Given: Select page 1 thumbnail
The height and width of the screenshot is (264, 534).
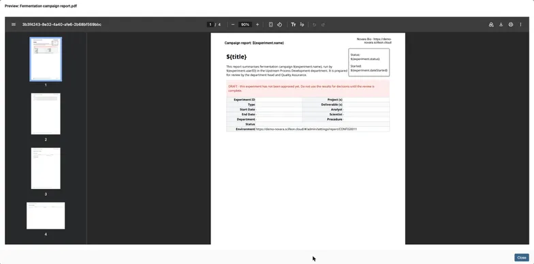Looking at the screenshot, I should (46, 59).
